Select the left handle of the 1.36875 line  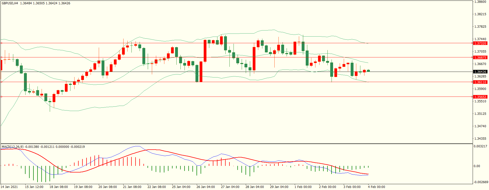1,57
